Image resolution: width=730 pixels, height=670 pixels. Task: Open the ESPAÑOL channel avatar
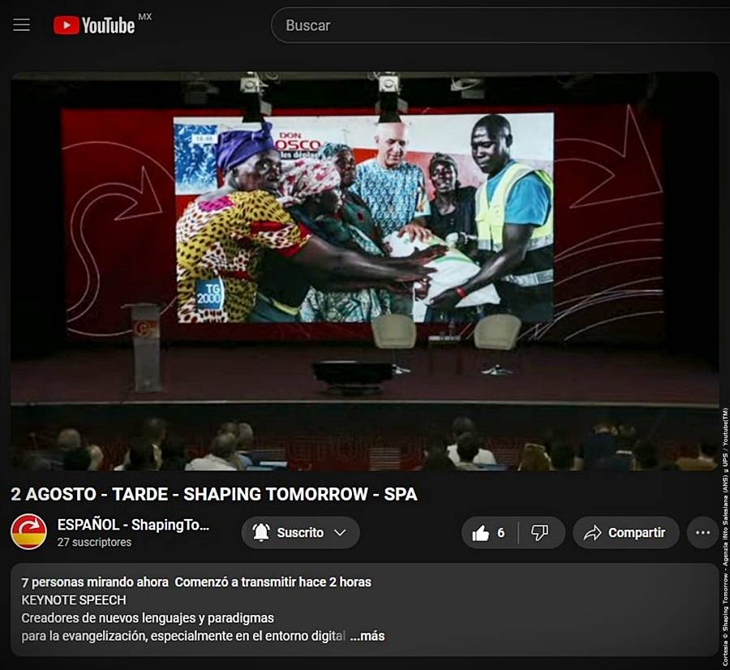click(x=29, y=532)
